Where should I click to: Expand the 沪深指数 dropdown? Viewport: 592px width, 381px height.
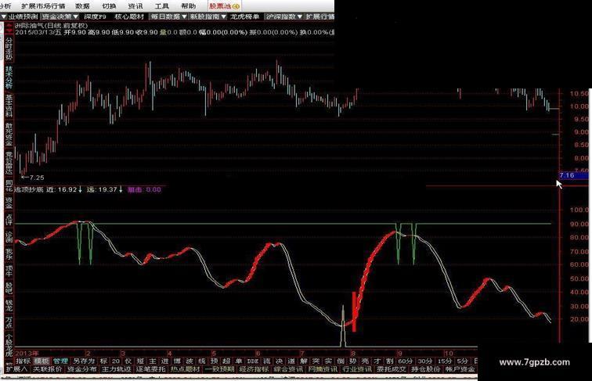tap(284, 16)
